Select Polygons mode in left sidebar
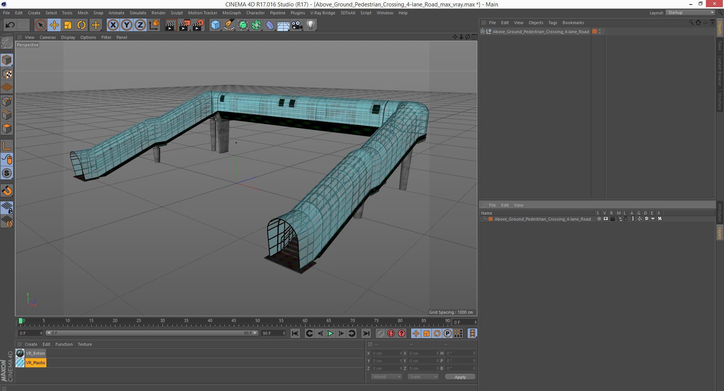This screenshot has width=724, height=391. (x=7, y=129)
